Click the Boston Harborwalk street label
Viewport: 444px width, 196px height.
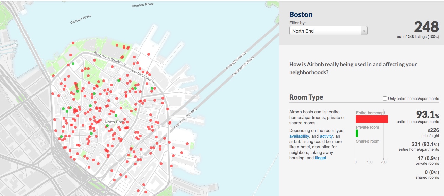[110, 58]
